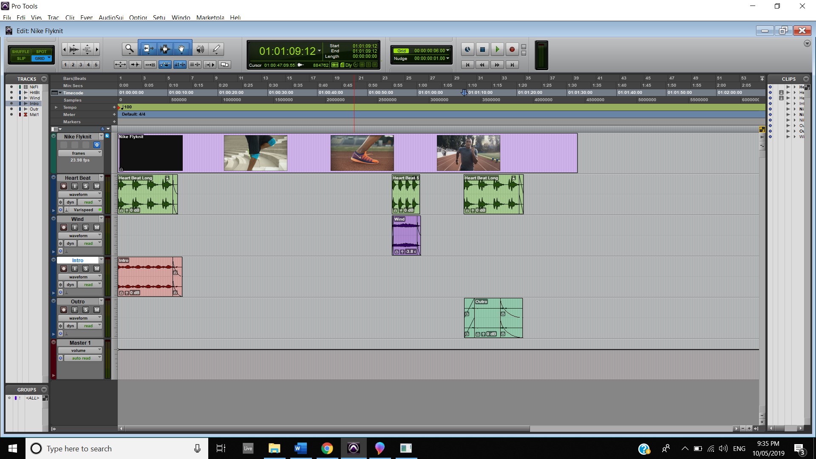
Task: Expand the Tempo ruler
Action: (56, 108)
